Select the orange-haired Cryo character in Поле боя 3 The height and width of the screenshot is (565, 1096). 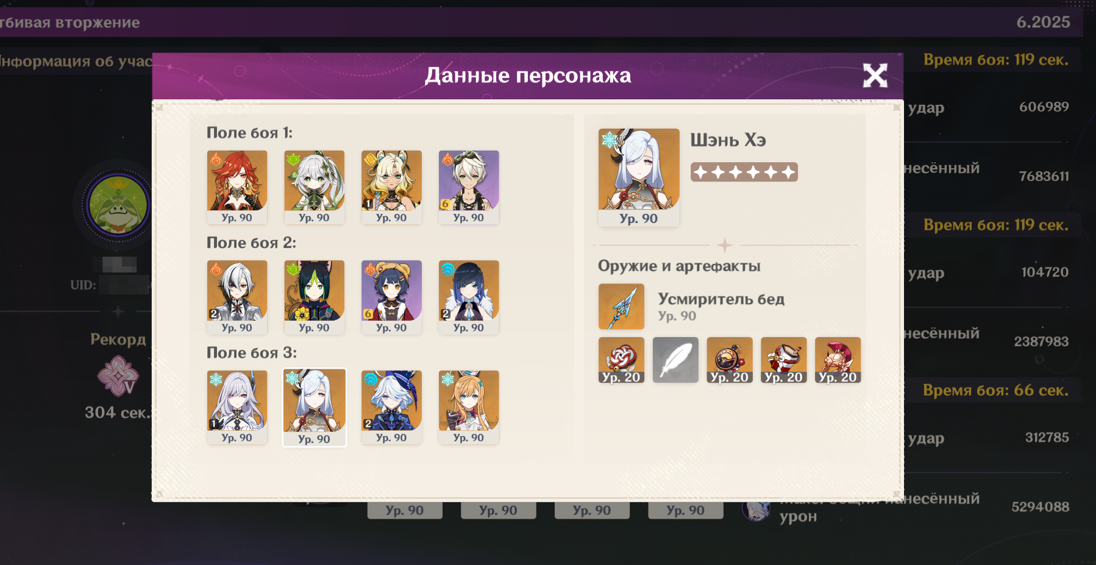pos(469,407)
